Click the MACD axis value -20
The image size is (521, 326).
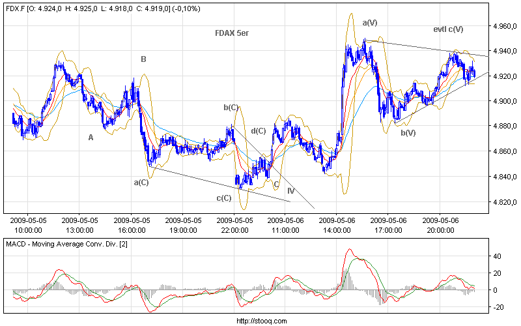click(498, 307)
